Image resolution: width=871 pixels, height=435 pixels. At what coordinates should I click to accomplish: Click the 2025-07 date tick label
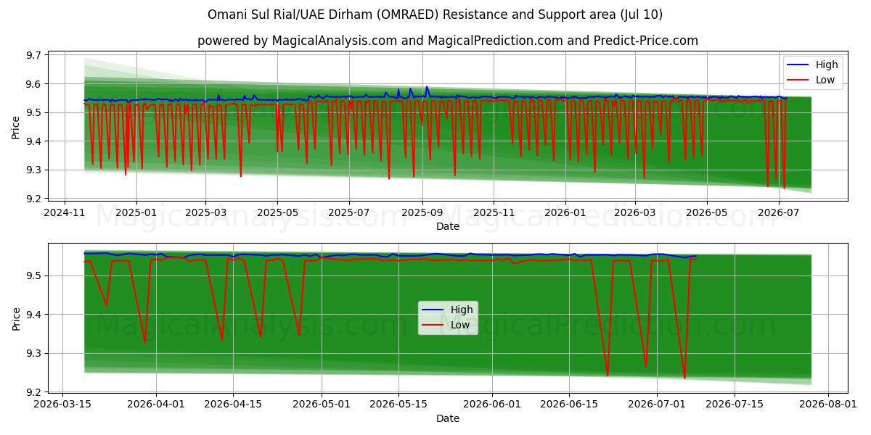[349, 212]
